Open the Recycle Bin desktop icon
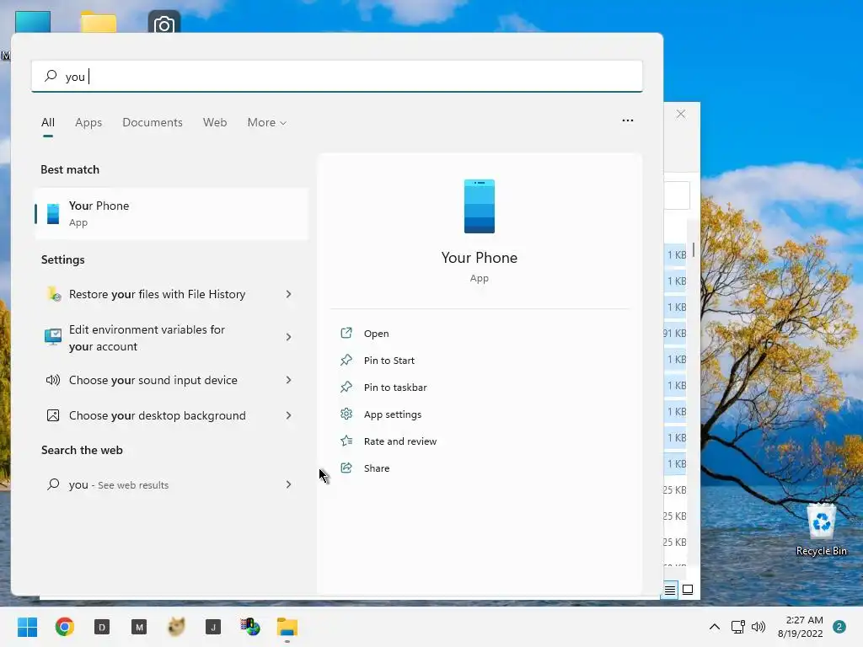This screenshot has width=863, height=647. (x=821, y=529)
